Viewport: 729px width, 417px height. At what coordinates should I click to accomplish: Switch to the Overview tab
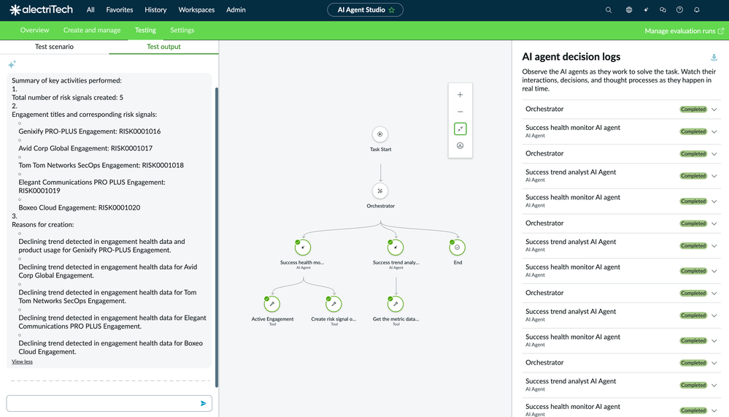point(34,30)
